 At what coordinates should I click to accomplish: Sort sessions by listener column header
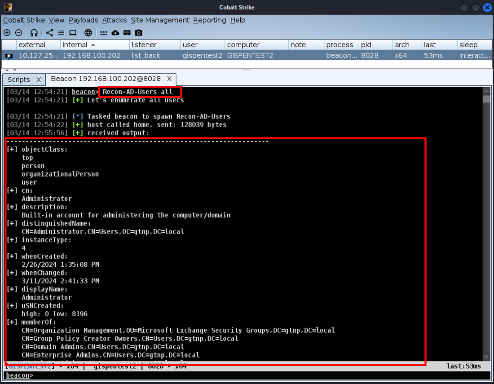pyautogui.click(x=155, y=45)
